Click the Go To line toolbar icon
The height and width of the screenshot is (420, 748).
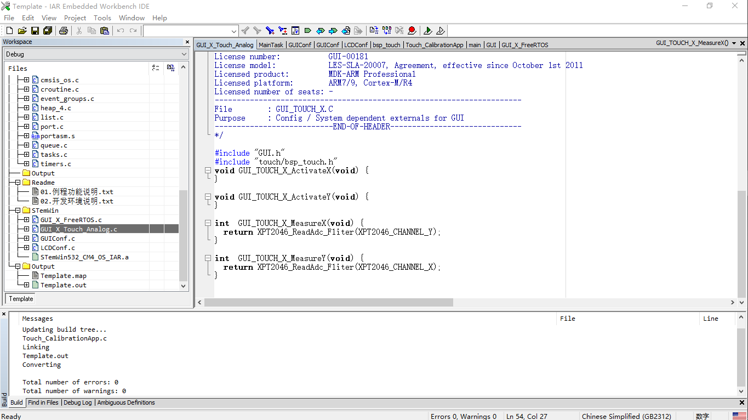point(295,31)
